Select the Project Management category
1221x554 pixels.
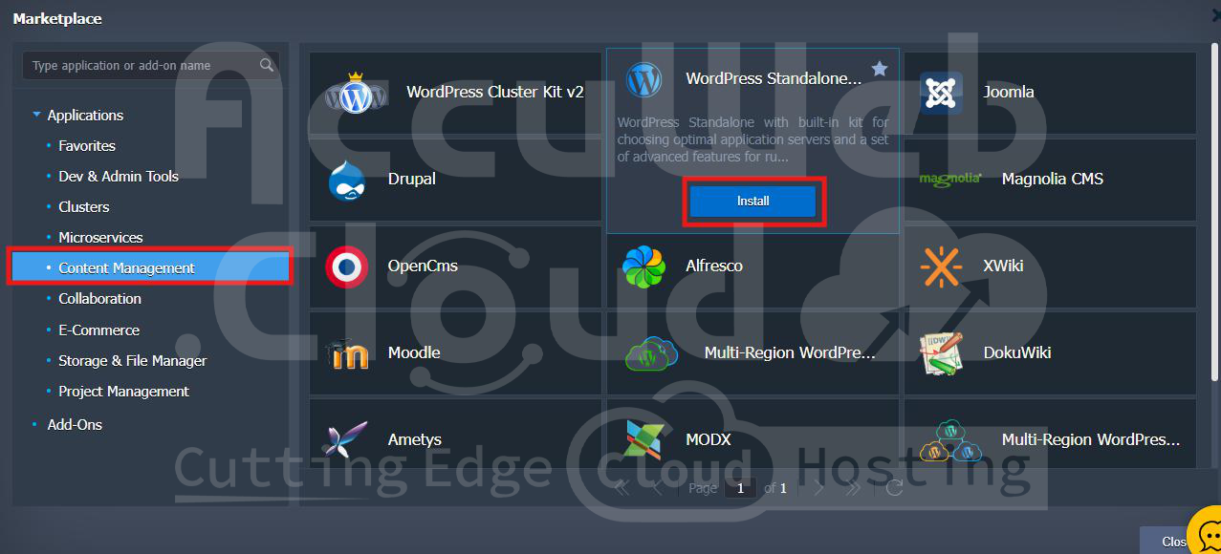(123, 391)
